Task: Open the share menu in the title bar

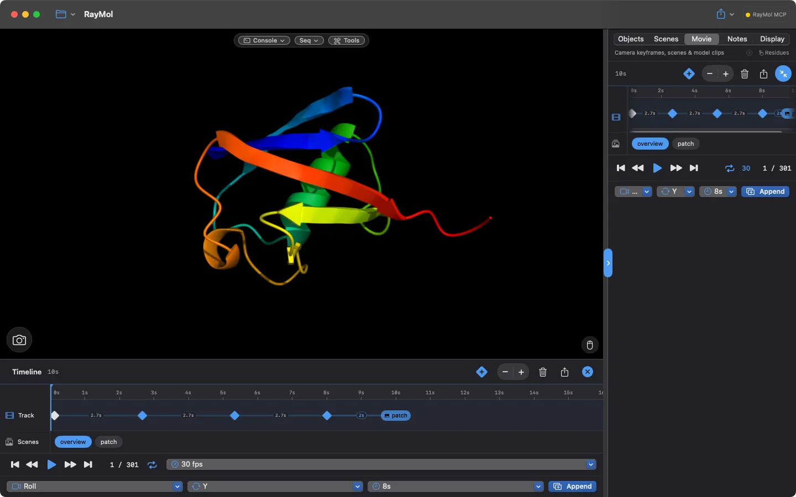Action: click(725, 14)
